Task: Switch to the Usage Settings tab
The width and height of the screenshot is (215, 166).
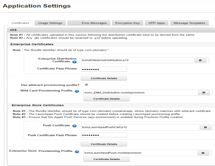Action: point(50,23)
